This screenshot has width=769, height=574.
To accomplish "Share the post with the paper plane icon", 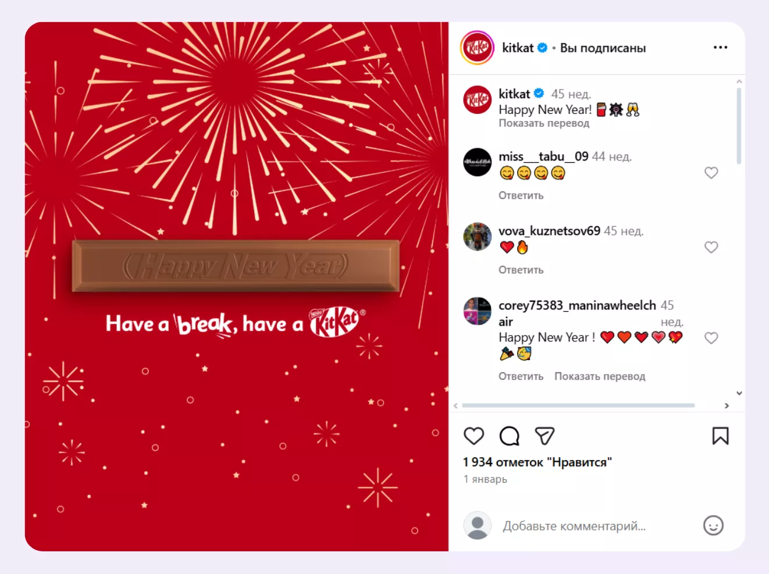I will point(544,436).
